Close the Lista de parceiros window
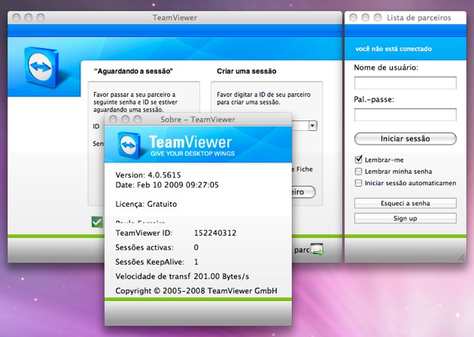 [353, 17]
